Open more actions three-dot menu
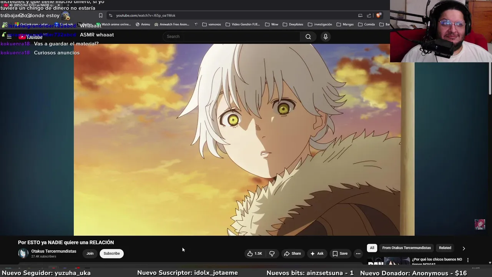Image resolution: width=492 pixels, height=277 pixels. 358,254
